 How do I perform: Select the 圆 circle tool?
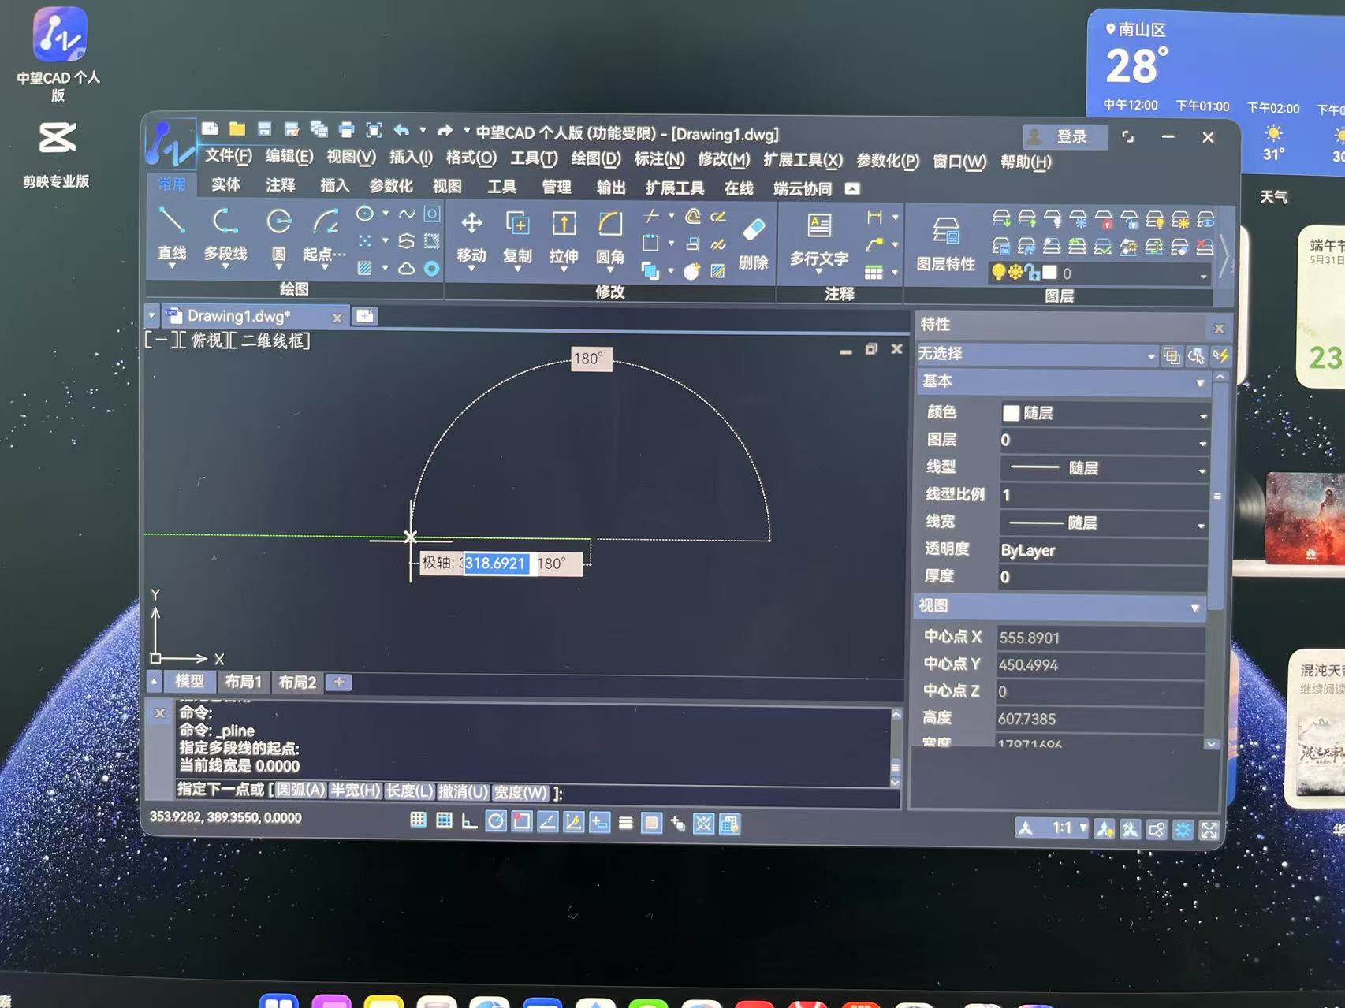pyautogui.click(x=279, y=233)
